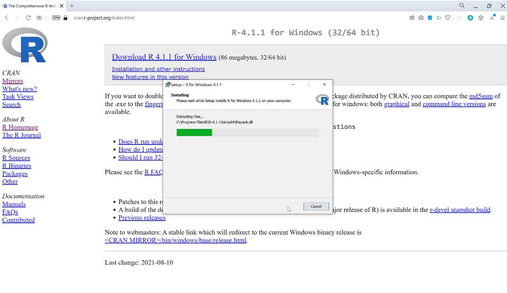The width and height of the screenshot is (507, 293).
Task: Click the 'Last change: 2021-08-10' text
Action: tap(139, 262)
